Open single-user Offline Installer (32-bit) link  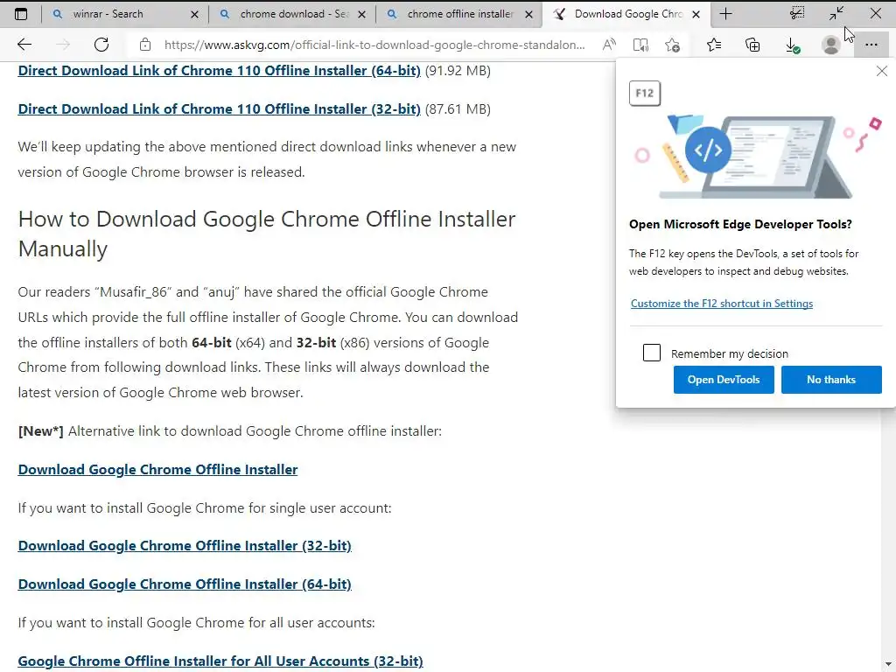coord(185,546)
